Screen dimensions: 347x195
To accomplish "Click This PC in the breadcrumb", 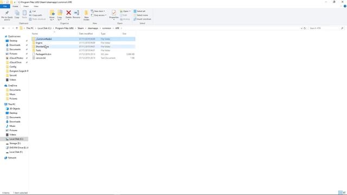I will point(30,28).
